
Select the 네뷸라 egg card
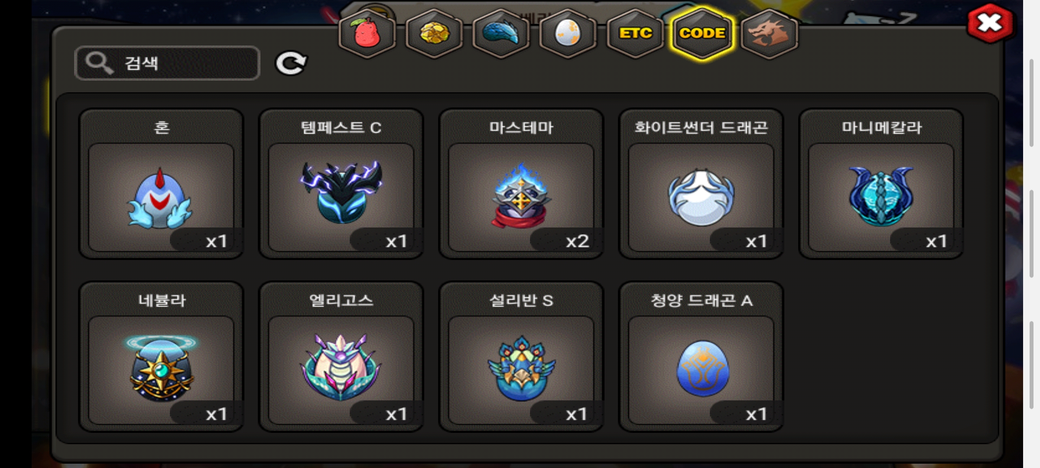pyautogui.click(x=161, y=357)
